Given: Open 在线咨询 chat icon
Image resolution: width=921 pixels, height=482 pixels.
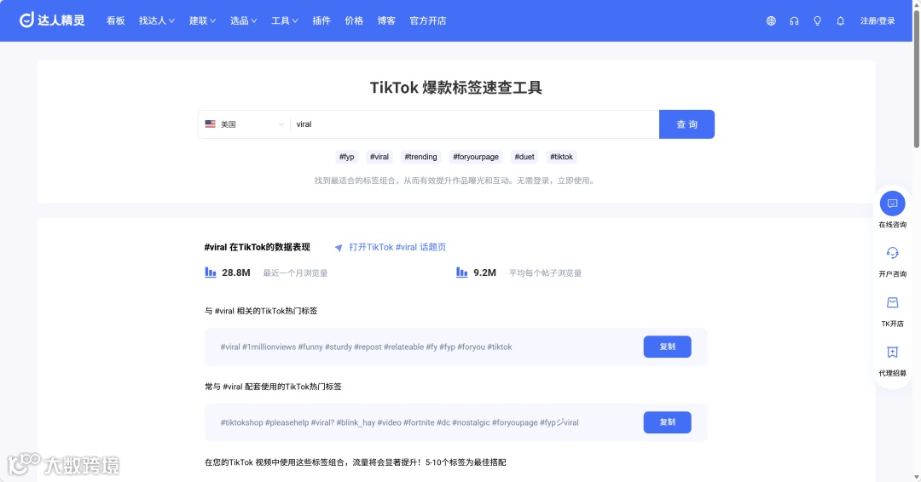Looking at the screenshot, I should [892, 204].
